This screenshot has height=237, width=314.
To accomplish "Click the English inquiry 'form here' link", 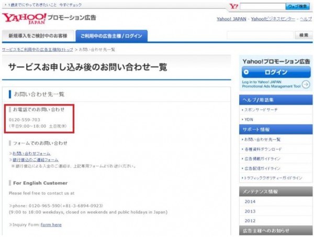I will point(51,225).
